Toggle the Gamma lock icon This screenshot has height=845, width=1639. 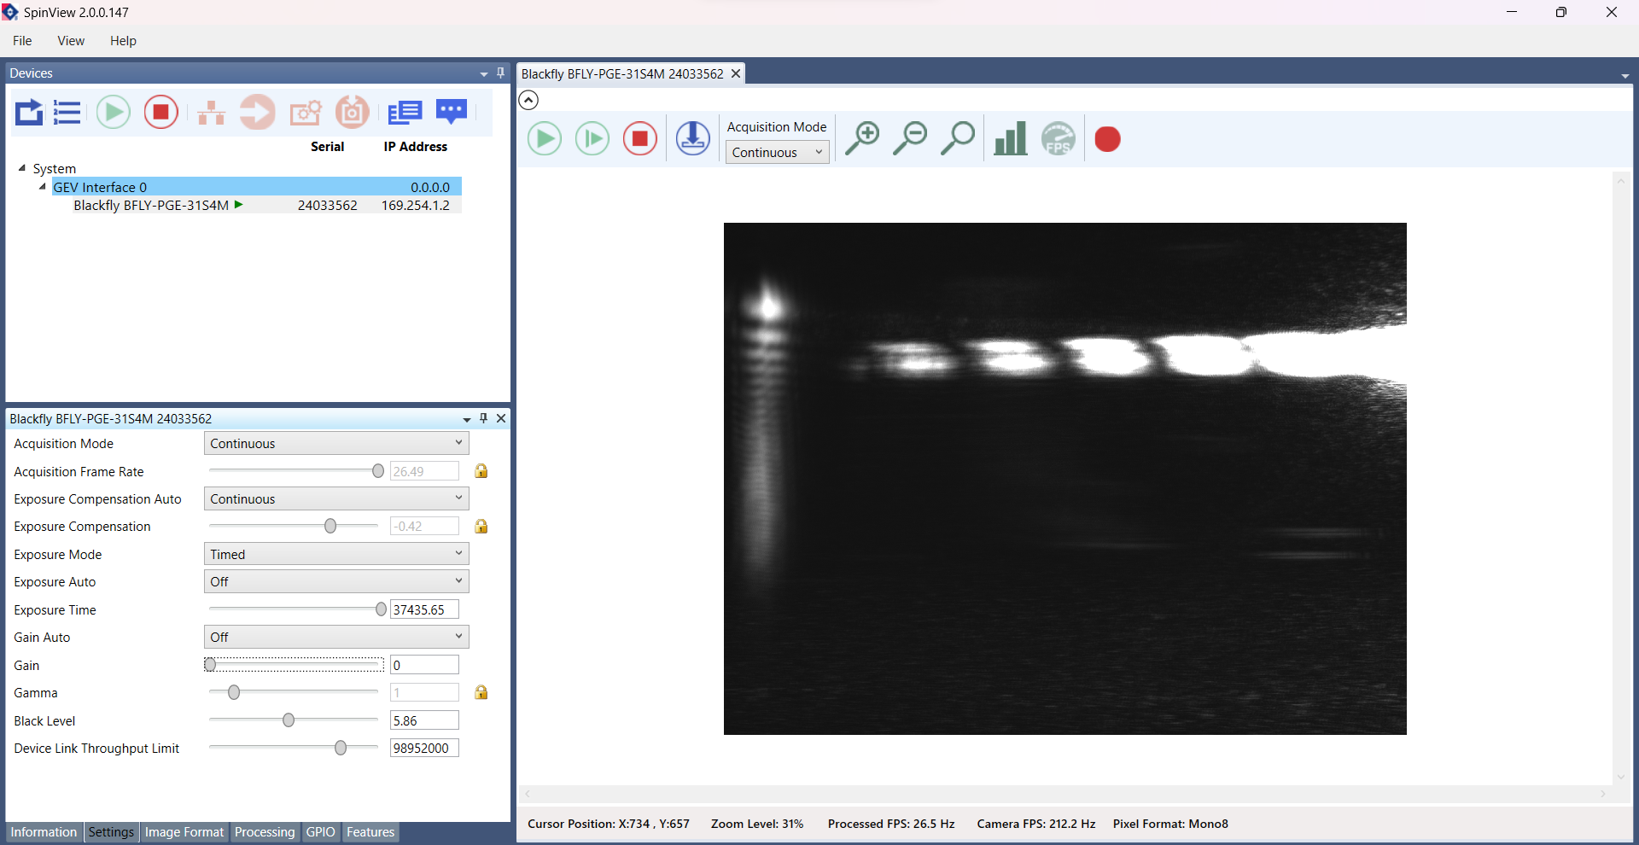(x=481, y=692)
